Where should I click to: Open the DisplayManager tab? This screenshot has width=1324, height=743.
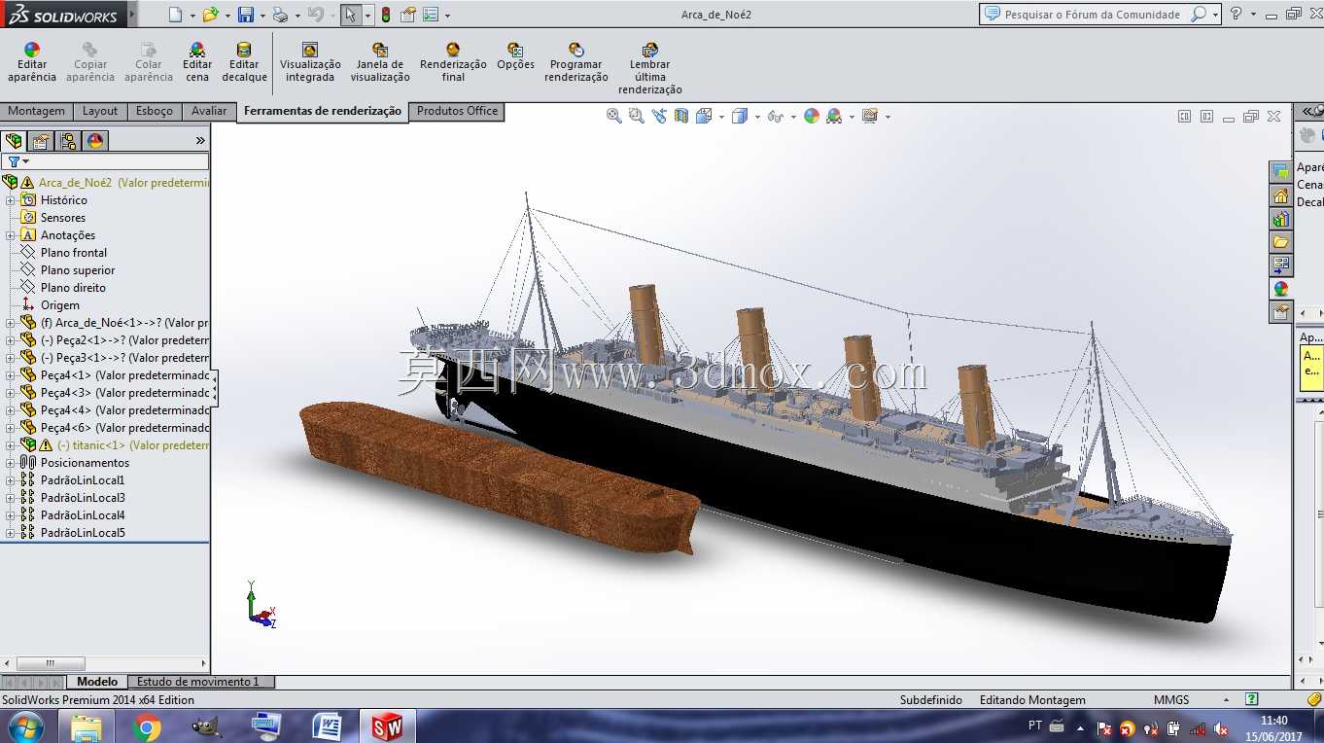coord(95,141)
